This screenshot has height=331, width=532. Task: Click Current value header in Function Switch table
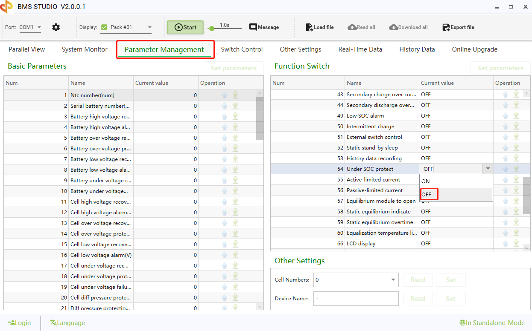point(456,83)
